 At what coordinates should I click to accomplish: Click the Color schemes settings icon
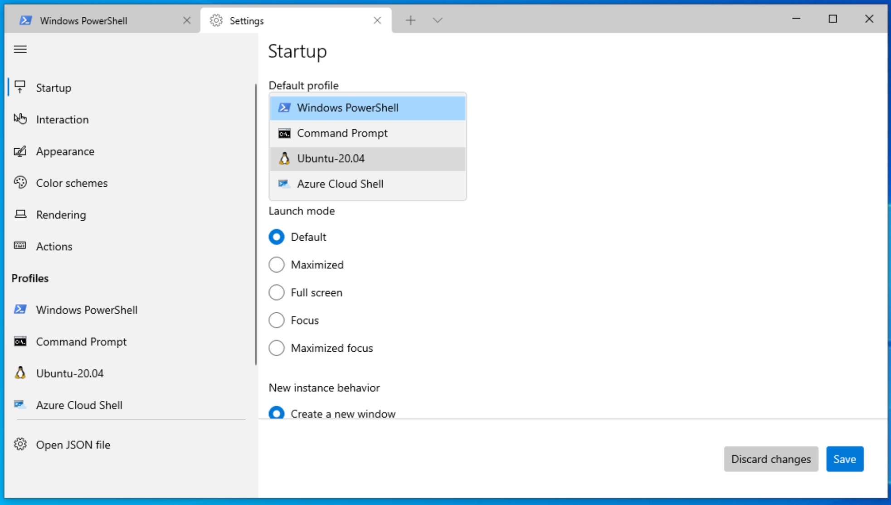point(20,182)
